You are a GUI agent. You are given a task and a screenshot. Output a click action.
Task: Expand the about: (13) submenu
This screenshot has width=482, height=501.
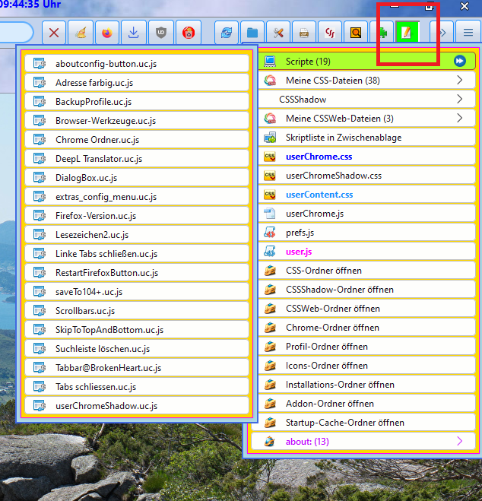(x=459, y=441)
